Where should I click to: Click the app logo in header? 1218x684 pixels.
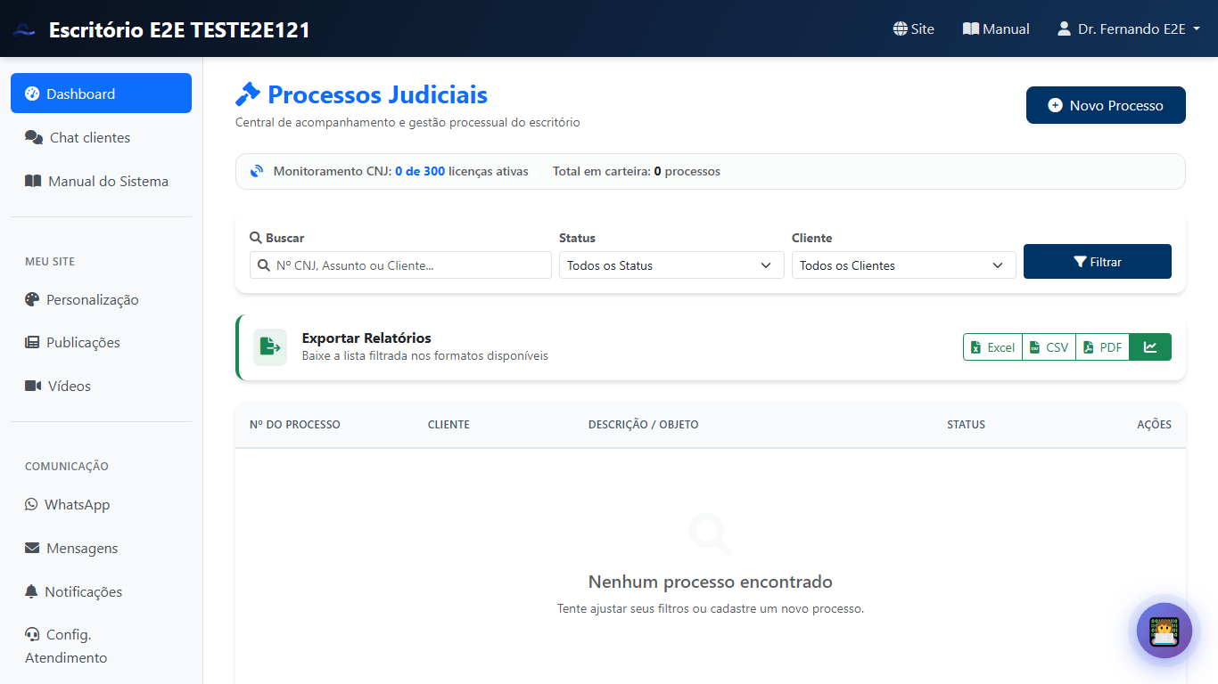click(x=24, y=29)
